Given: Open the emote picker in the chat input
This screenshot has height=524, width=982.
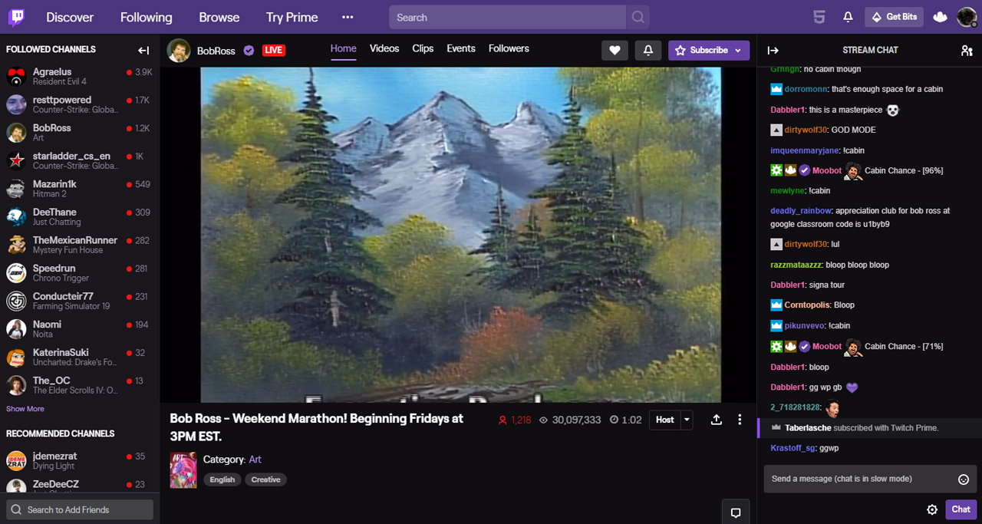Looking at the screenshot, I should click(x=963, y=479).
